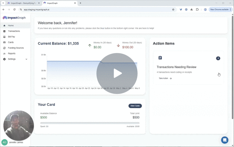The image size is (234, 147).
Task: Click the View Cards button
Action: [x=135, y=106]
